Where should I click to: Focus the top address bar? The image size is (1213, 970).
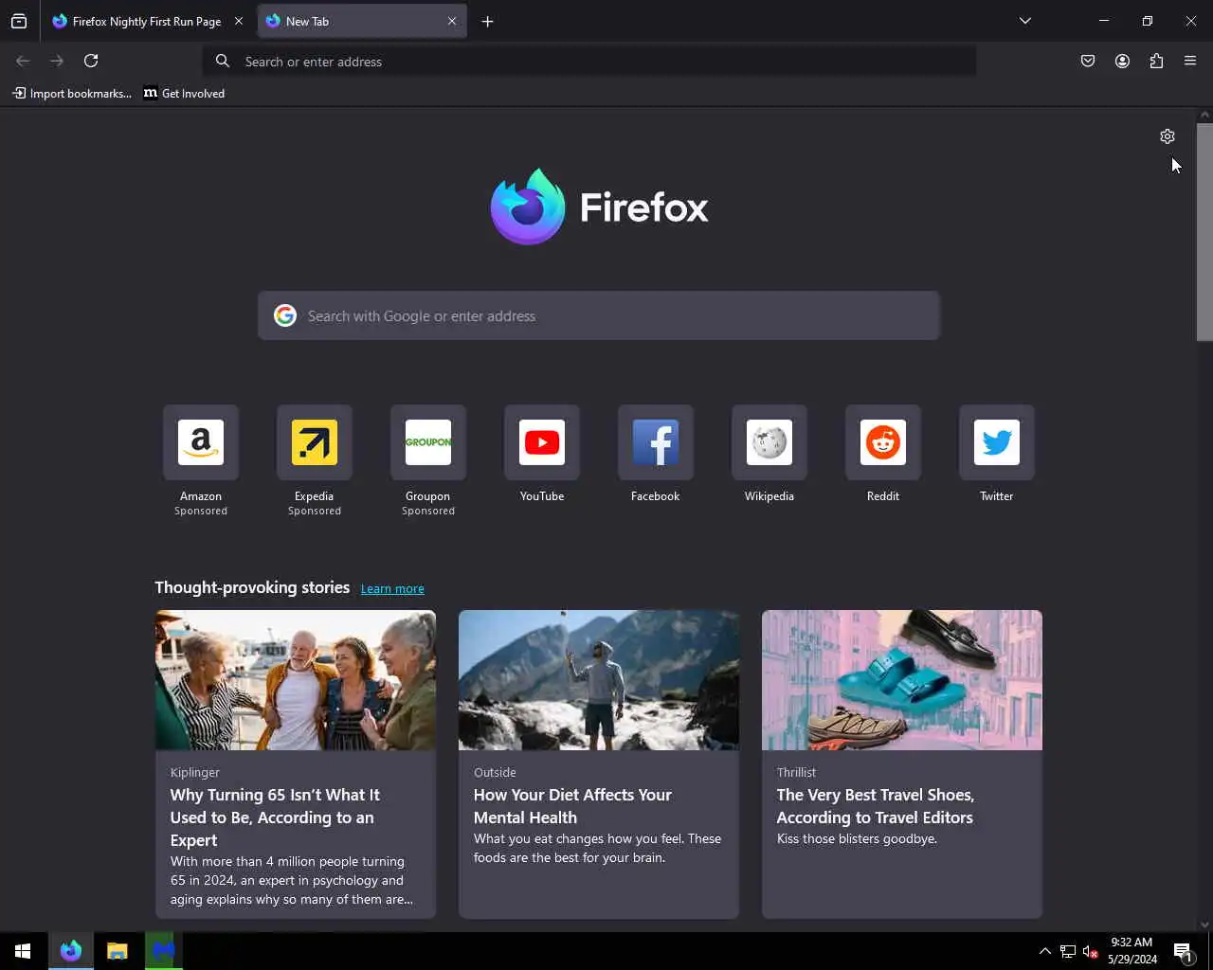click(589, 62)
